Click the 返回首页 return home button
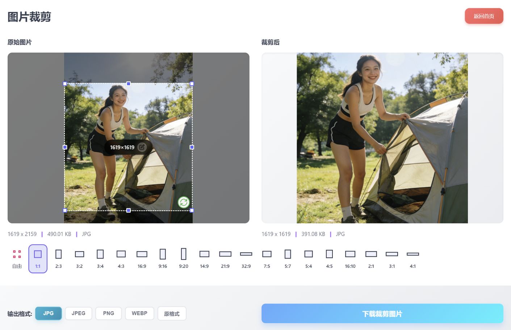 click(484, 16)
